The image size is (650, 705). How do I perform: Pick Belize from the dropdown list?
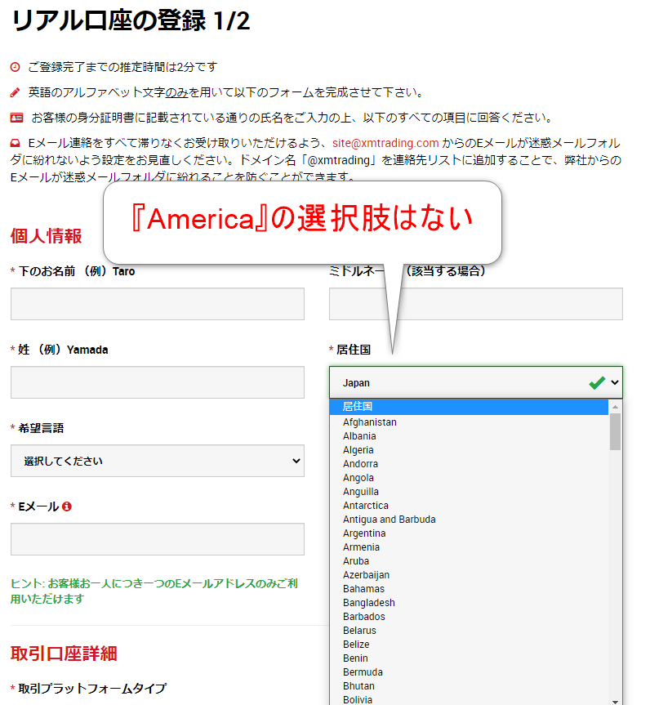(x=469, y=645)
